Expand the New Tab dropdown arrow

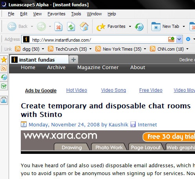(184, 26)
